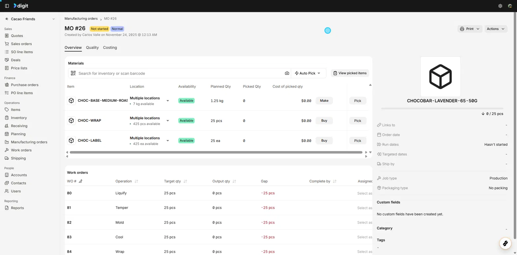Switch to the Costing tab
This screenshot has width=517, height=255.
point(110,48)
